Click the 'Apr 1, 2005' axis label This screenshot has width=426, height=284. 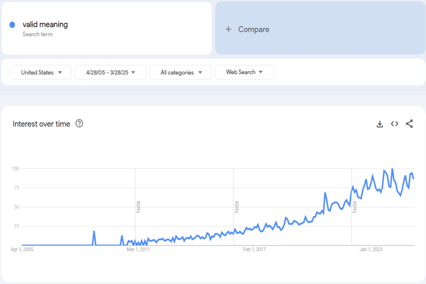coord(22,249)
